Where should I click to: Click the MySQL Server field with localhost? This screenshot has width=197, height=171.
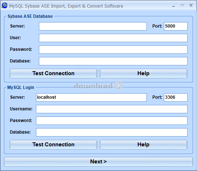[91, 98]
